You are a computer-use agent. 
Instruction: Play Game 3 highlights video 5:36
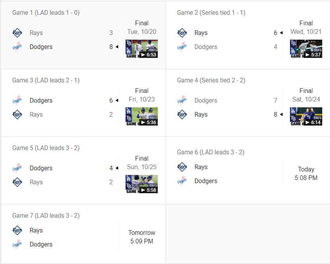(141, 117)
